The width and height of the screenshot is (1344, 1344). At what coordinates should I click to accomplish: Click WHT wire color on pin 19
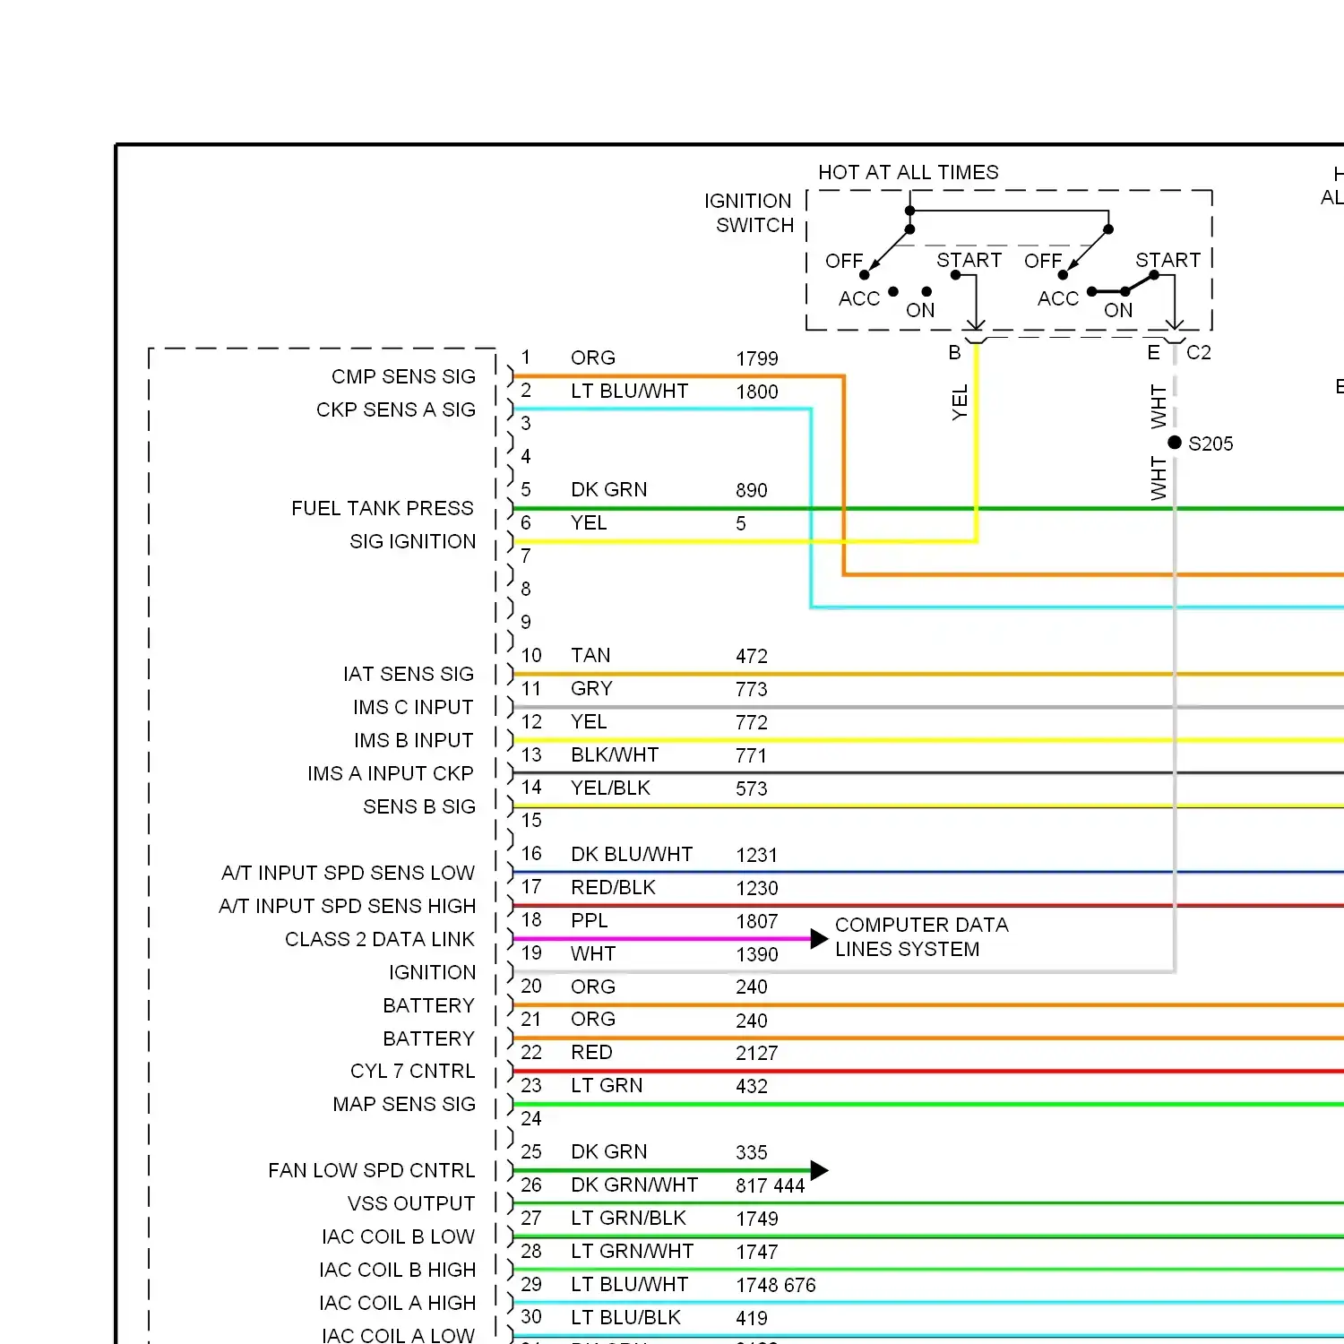593,953
